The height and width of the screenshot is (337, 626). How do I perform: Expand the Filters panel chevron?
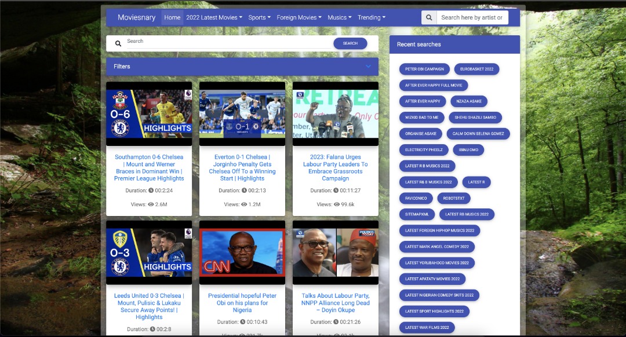point(369,66)
